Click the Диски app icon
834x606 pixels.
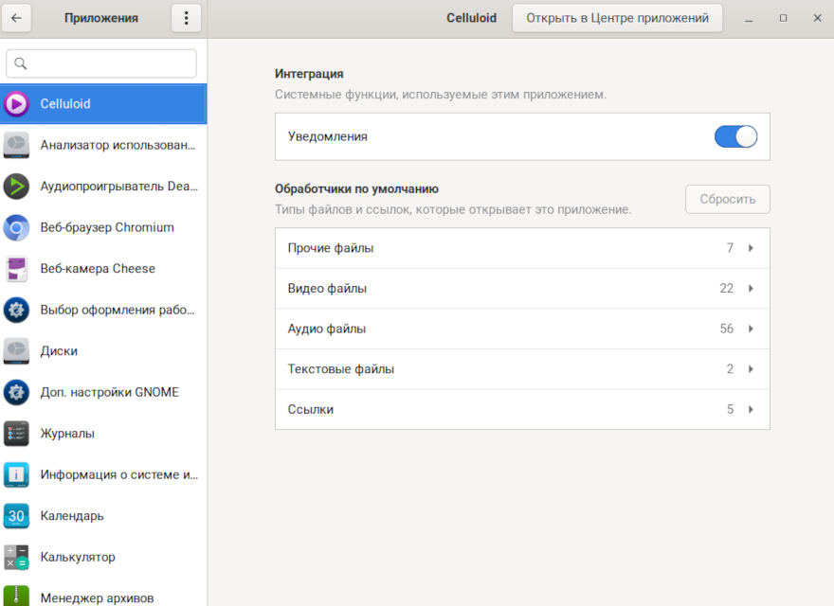point(16,351)
